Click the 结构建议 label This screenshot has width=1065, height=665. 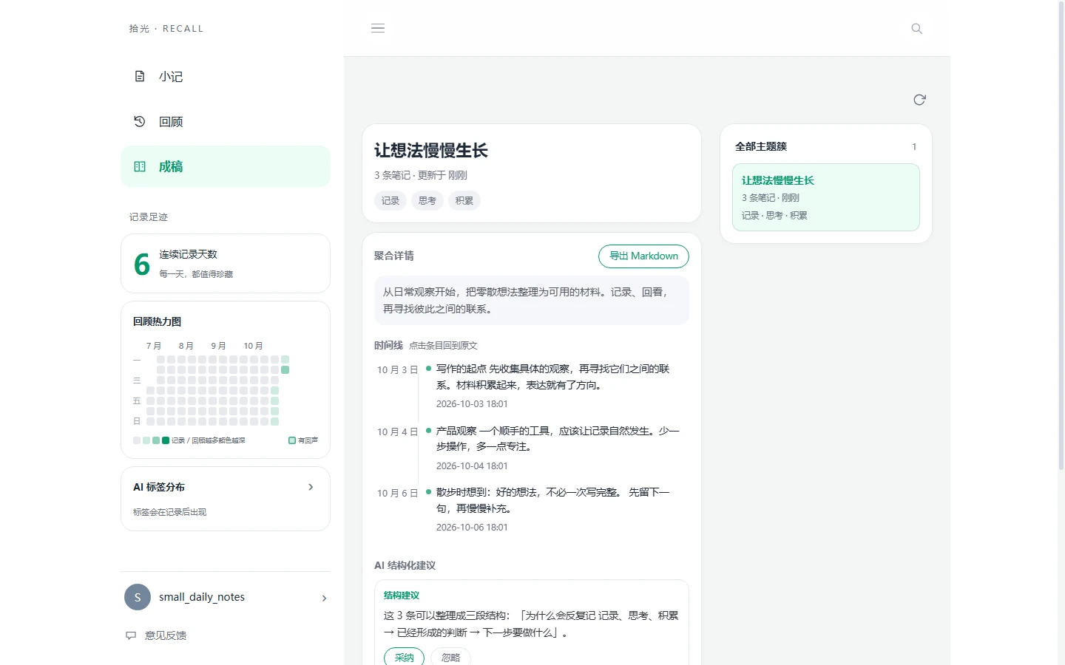pos(402,596)
